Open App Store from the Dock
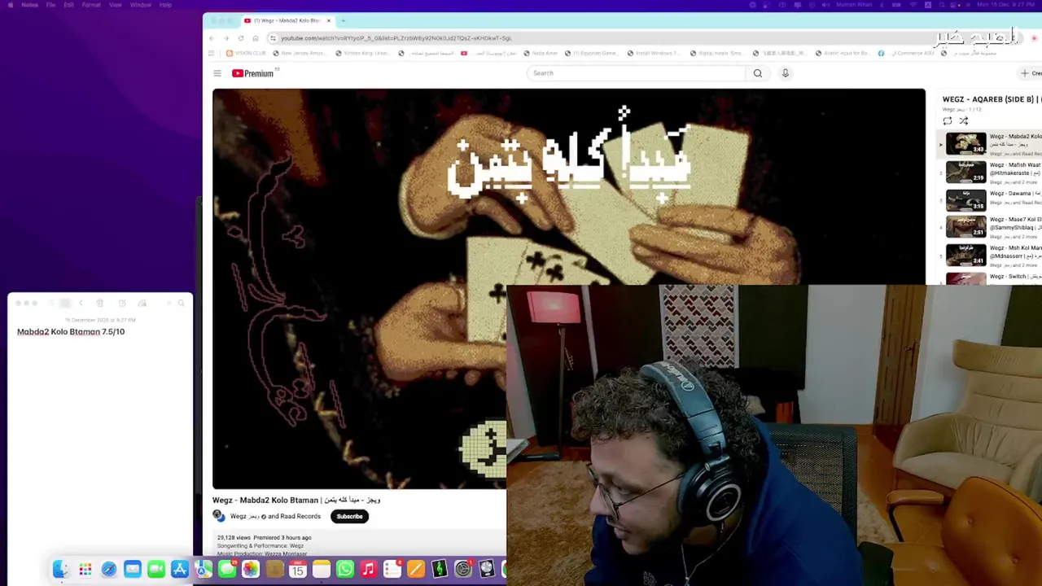 [x=179, y=569]
